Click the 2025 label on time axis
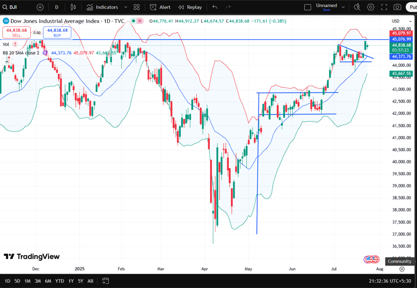 click(x=79, y=269)
